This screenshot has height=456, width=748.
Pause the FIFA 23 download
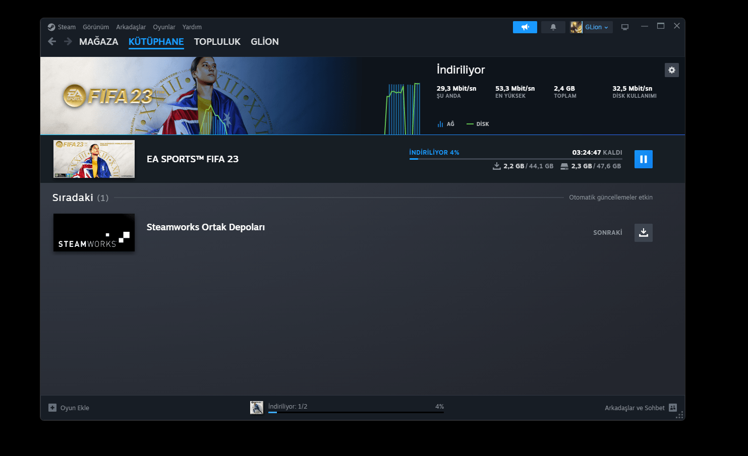[643, 159]
